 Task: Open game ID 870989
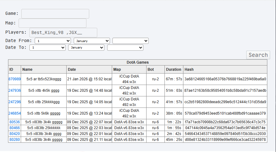click(15, 79)
